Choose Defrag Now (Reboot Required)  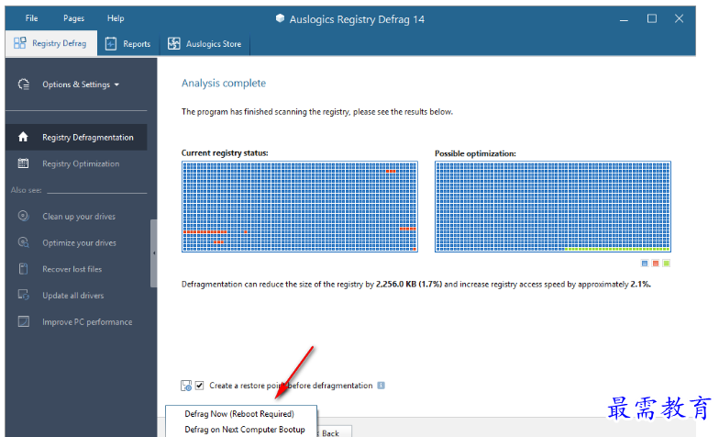pos(239,414)
